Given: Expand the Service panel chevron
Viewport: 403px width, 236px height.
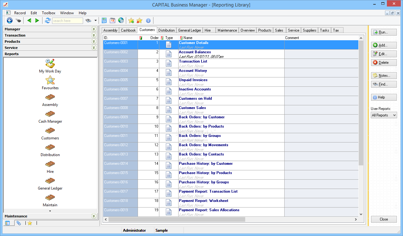Looking at the screenshot, I should (x=94, y=47).
